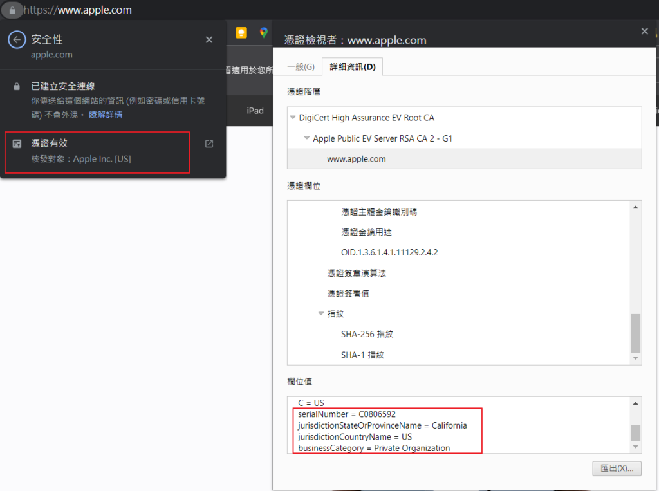Open the 瞭解詳情 link
This screenshot has height=491, width=659.
(x=106, y=115)
